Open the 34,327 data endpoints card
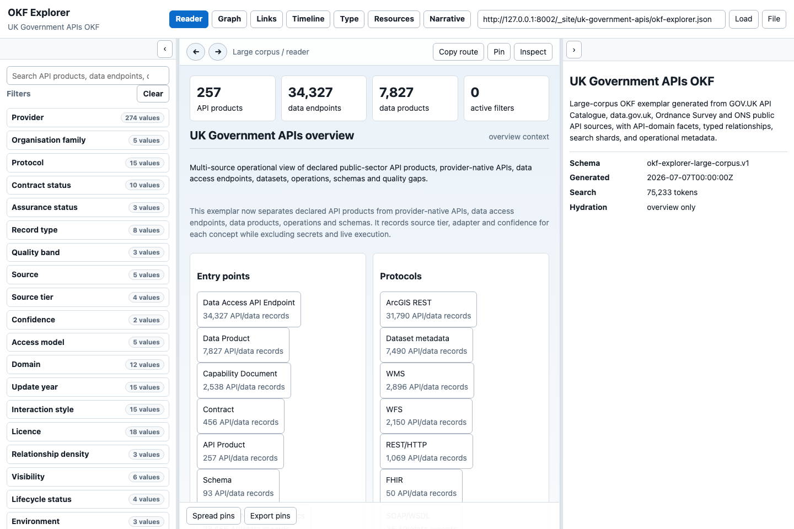 click(324, 99)
